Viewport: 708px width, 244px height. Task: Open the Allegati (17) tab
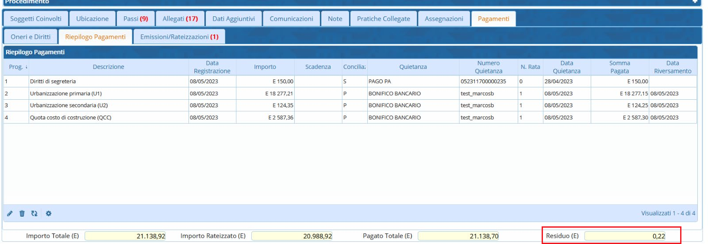click(180, 19)
